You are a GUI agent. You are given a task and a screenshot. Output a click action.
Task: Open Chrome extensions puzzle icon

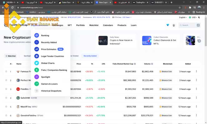(x=190, y=8)
